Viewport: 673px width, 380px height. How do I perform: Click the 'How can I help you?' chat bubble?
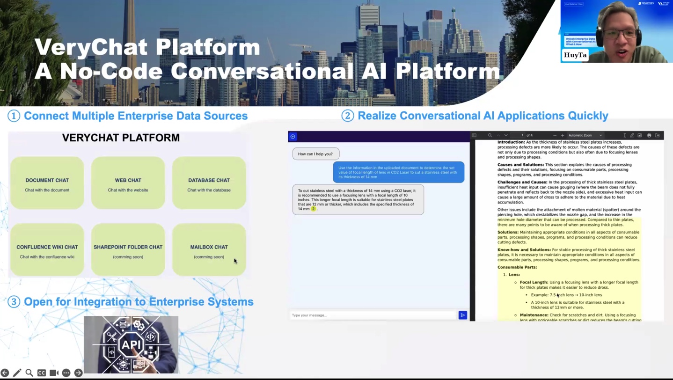tap(316, 154)
